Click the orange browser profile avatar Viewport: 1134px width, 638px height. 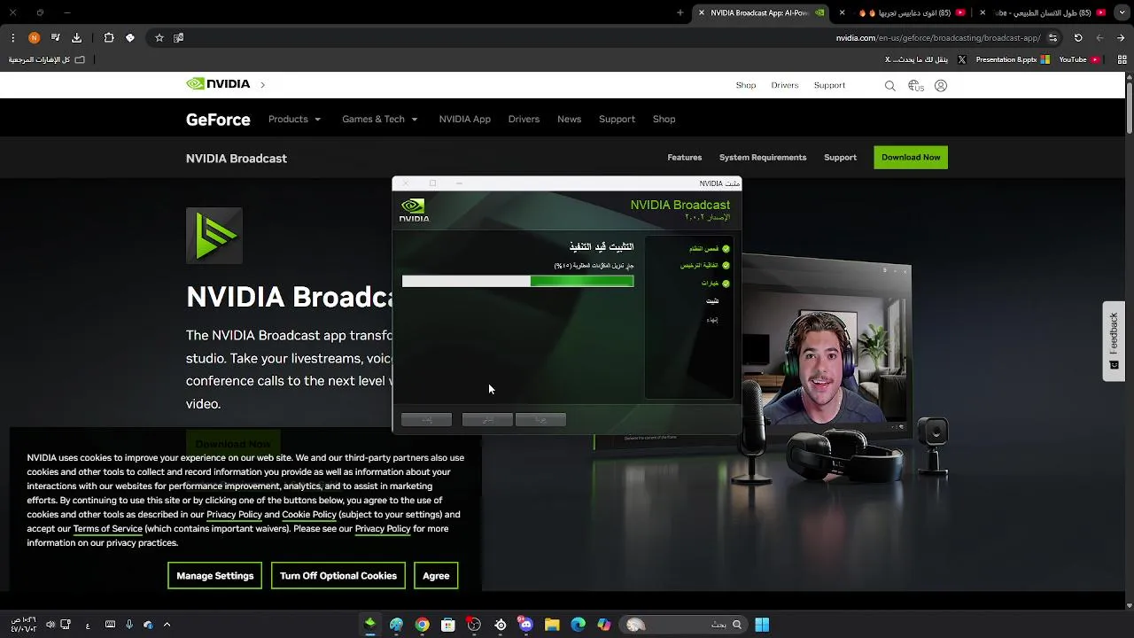[x=34, y=38]
